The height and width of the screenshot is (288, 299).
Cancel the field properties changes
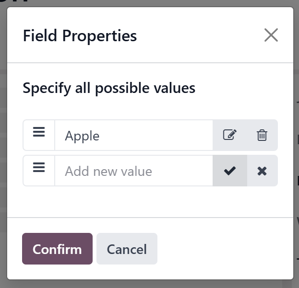click(127, 249)
